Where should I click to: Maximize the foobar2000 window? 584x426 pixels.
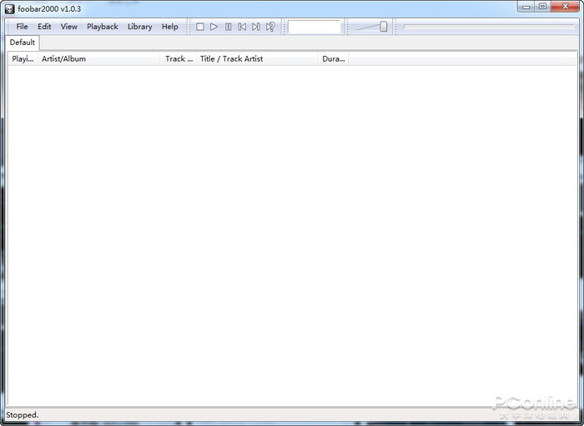[x=542, y=7]
